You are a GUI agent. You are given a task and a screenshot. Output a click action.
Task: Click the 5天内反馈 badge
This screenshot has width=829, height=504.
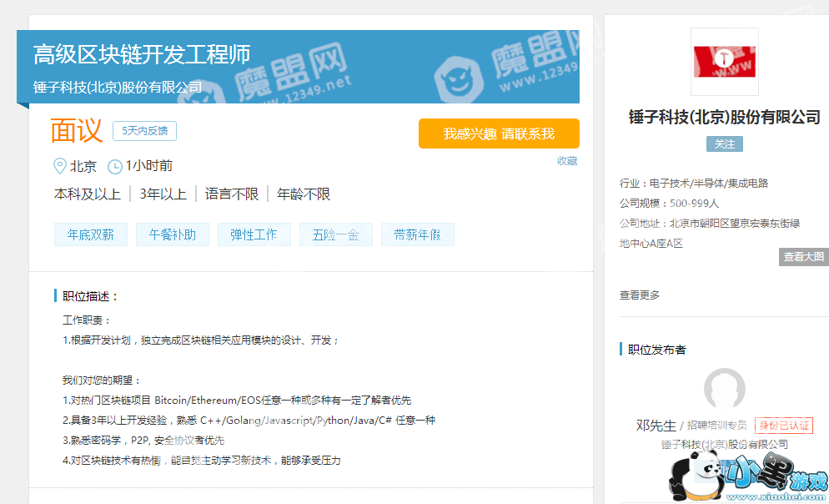pyautogui.click(x=144, y=131)
